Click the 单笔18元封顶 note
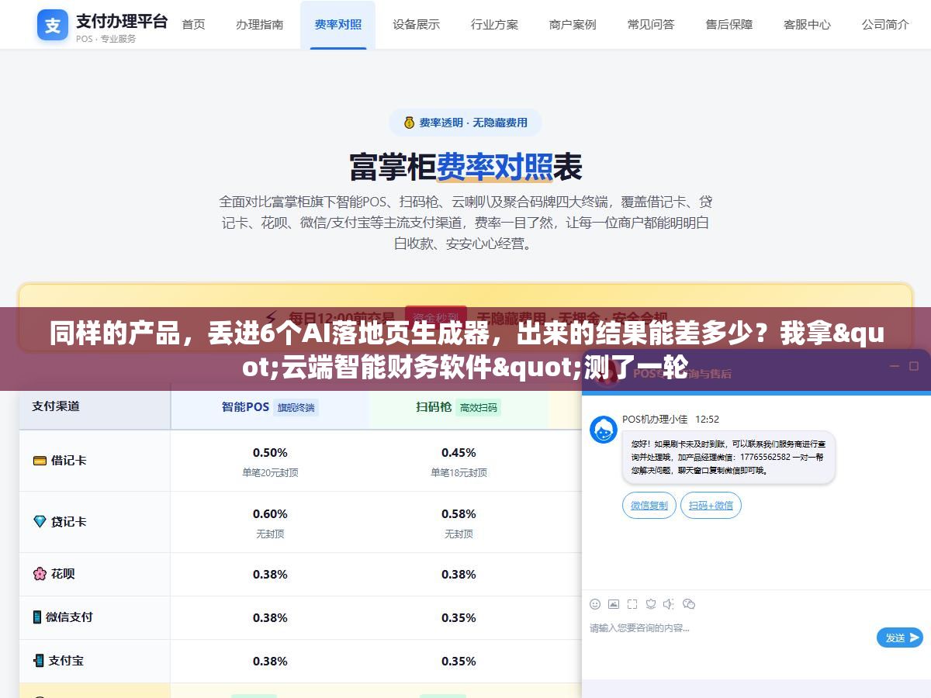The height and width of the screenshot is (698, 931). [x=459, y=472]
